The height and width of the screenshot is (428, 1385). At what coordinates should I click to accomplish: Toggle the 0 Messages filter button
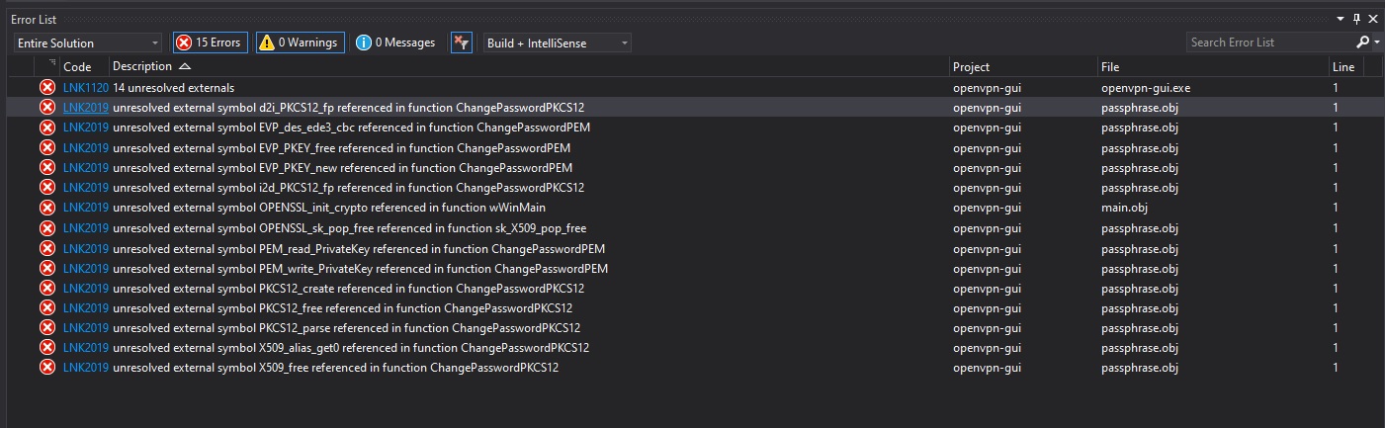[395, 43]
